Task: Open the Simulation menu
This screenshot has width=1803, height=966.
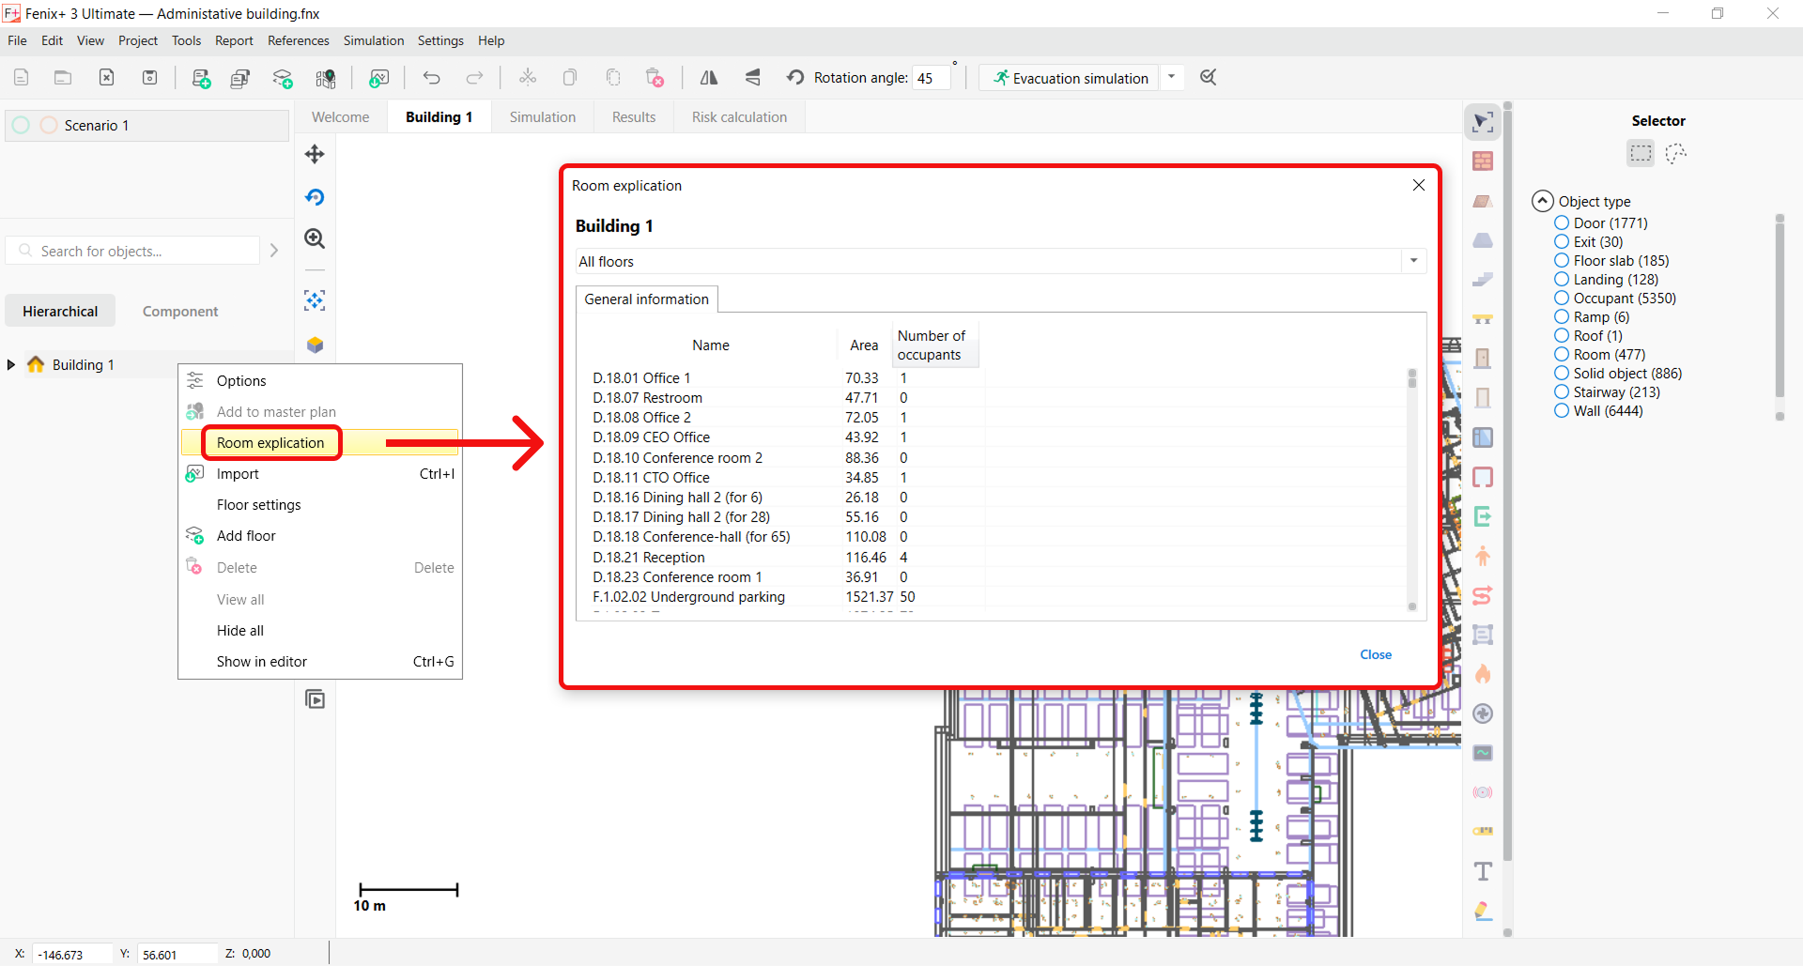Action: pyautogui.click(x=373, y=40)
